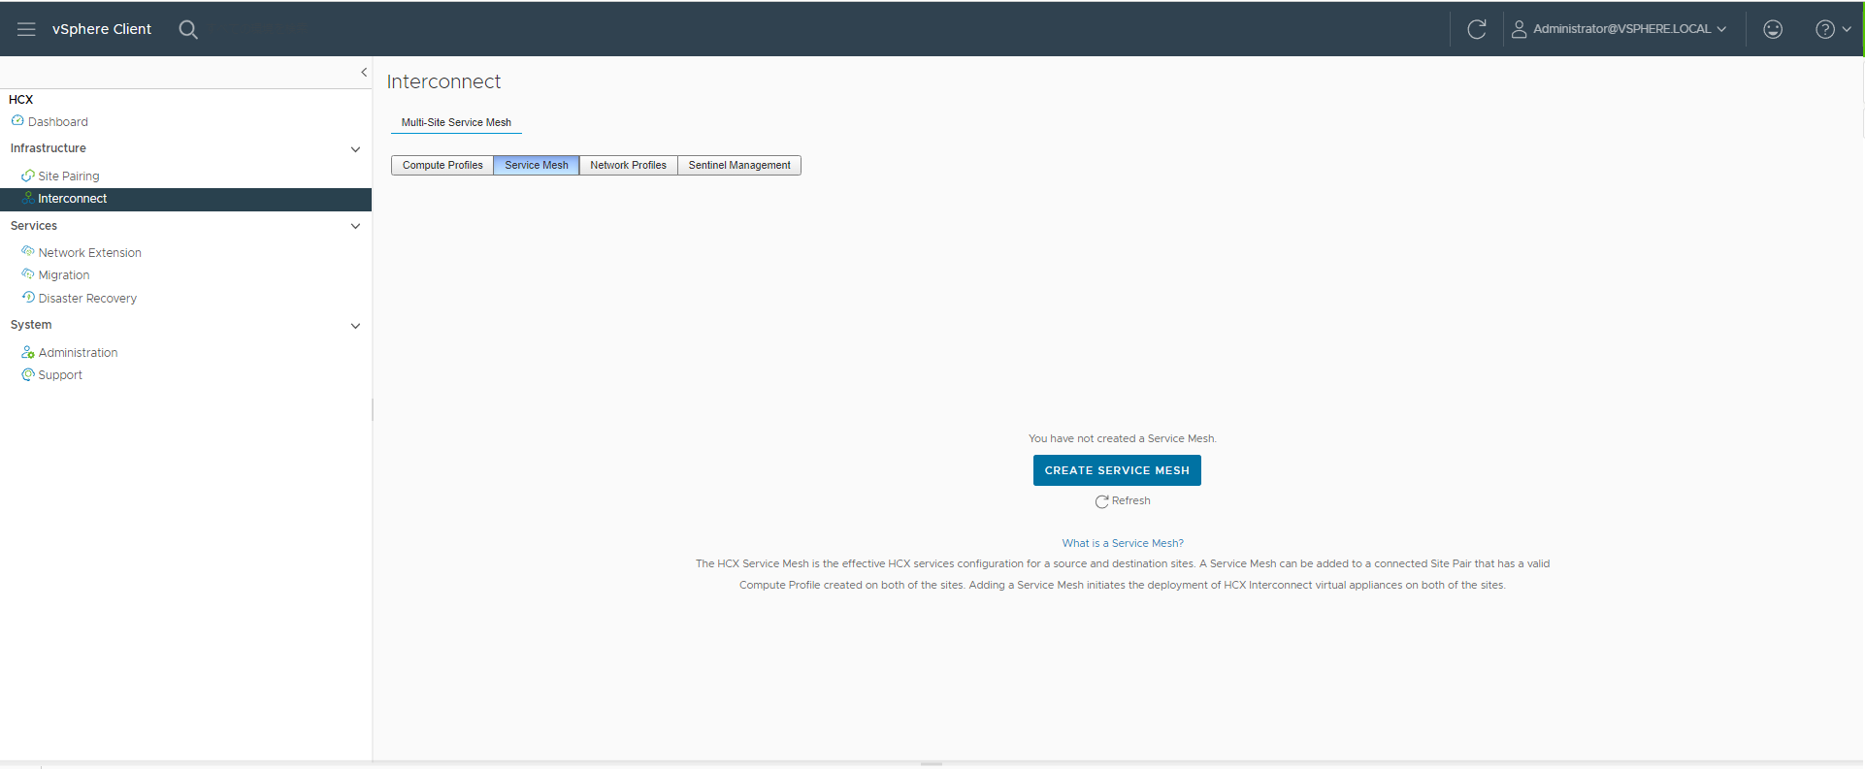This screenshot has width=1865, height=769.
Task: Open the hamburger navigation menu
Action: (x=26, y=29)
